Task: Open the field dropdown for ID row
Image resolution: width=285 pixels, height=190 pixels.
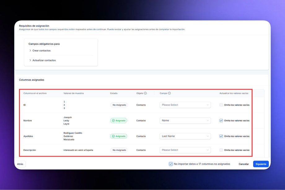Action: pyautogui.click(x=185, y=105)
